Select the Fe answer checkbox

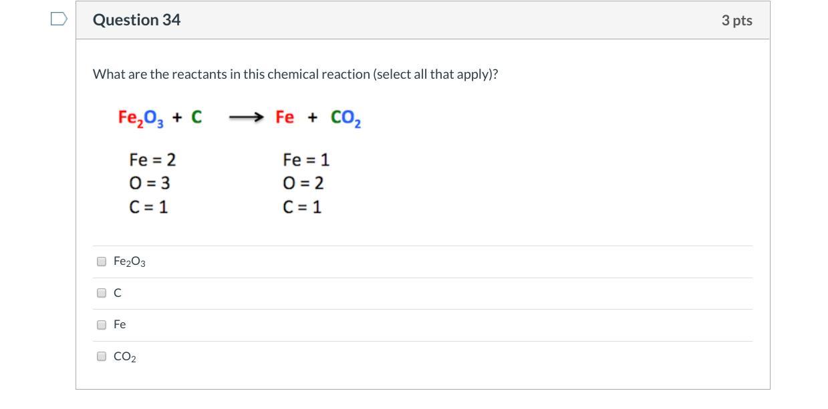[102, 325]
